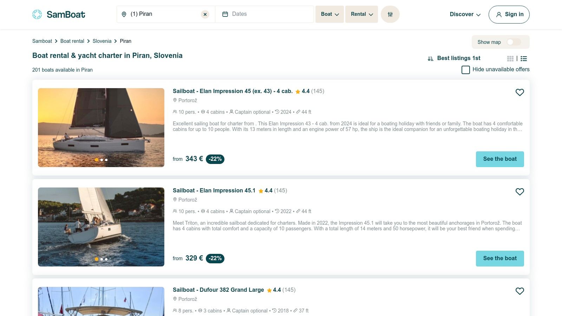562x316 pixels.
Task: Favorite the Elan Impression 45.1 heart
Action: pyautogui.click(x=519, y=192)
